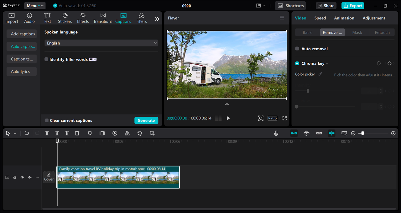Image resolution: width=401 pixels, height=213 pixels.
Task: Open the Filters tab
Action: [x=142, y=18]
